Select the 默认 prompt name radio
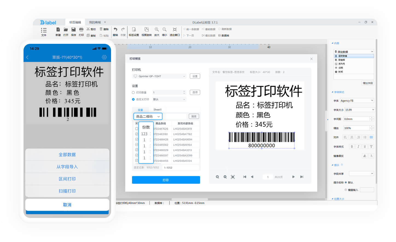The height and width of the screenshot is (242, 396). click(x=346, y=182)
